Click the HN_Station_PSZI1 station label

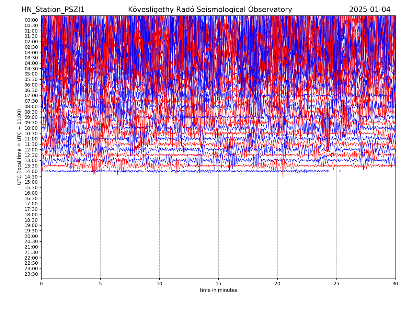point(53,10)
